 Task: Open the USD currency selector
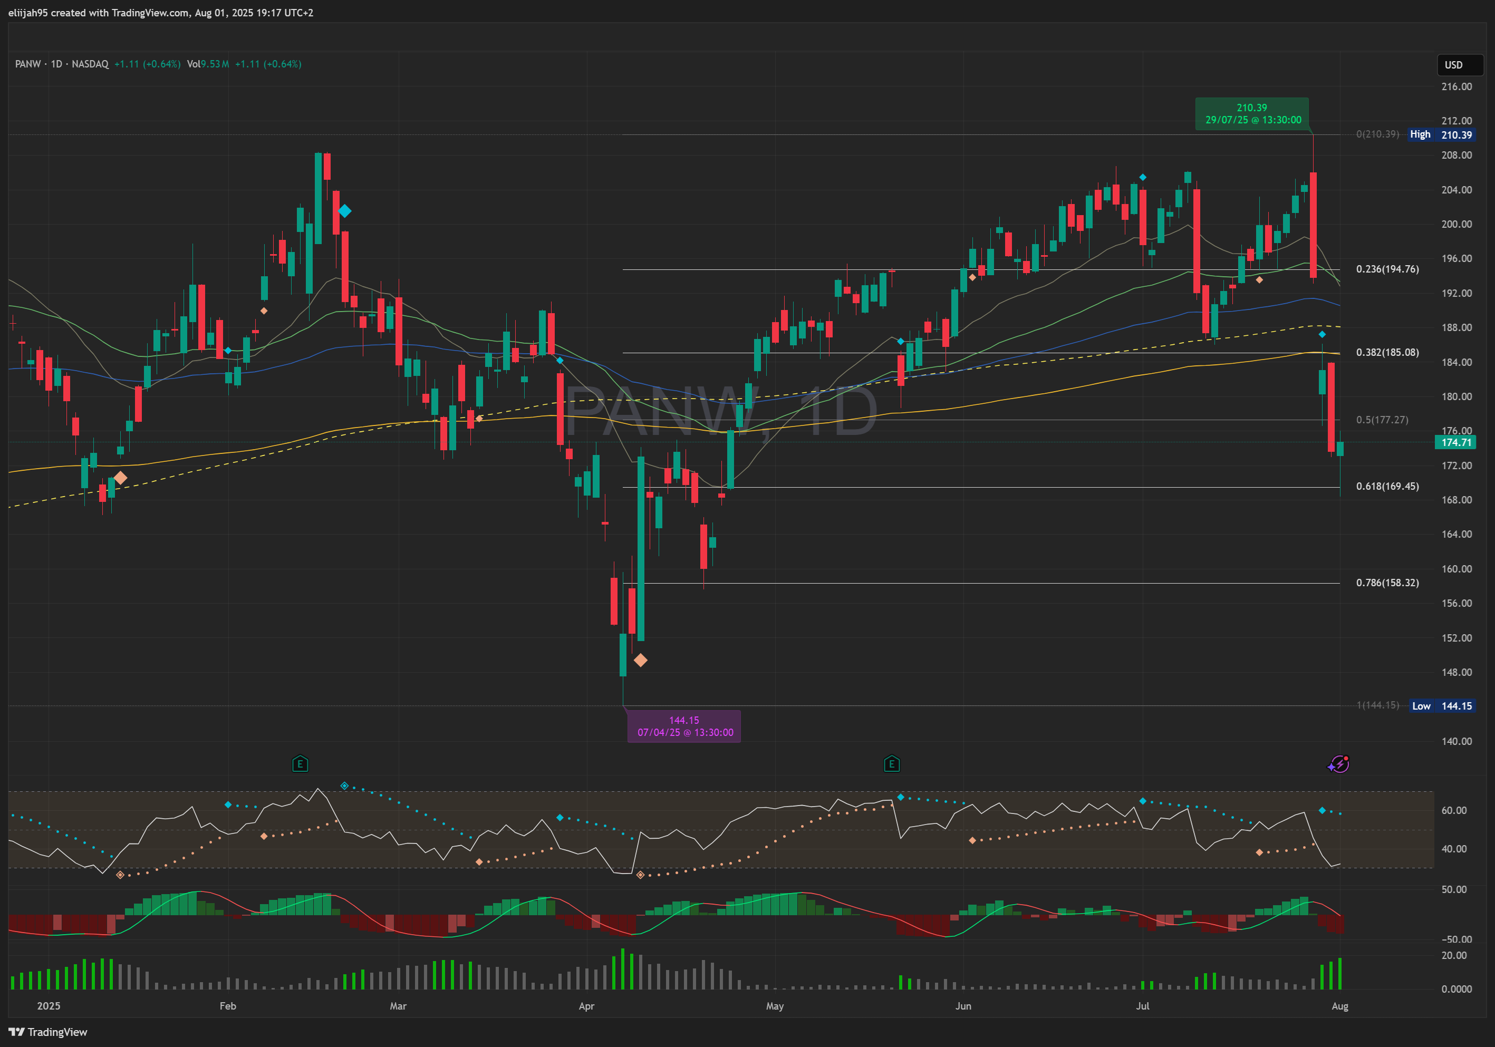pos(1460,64)
